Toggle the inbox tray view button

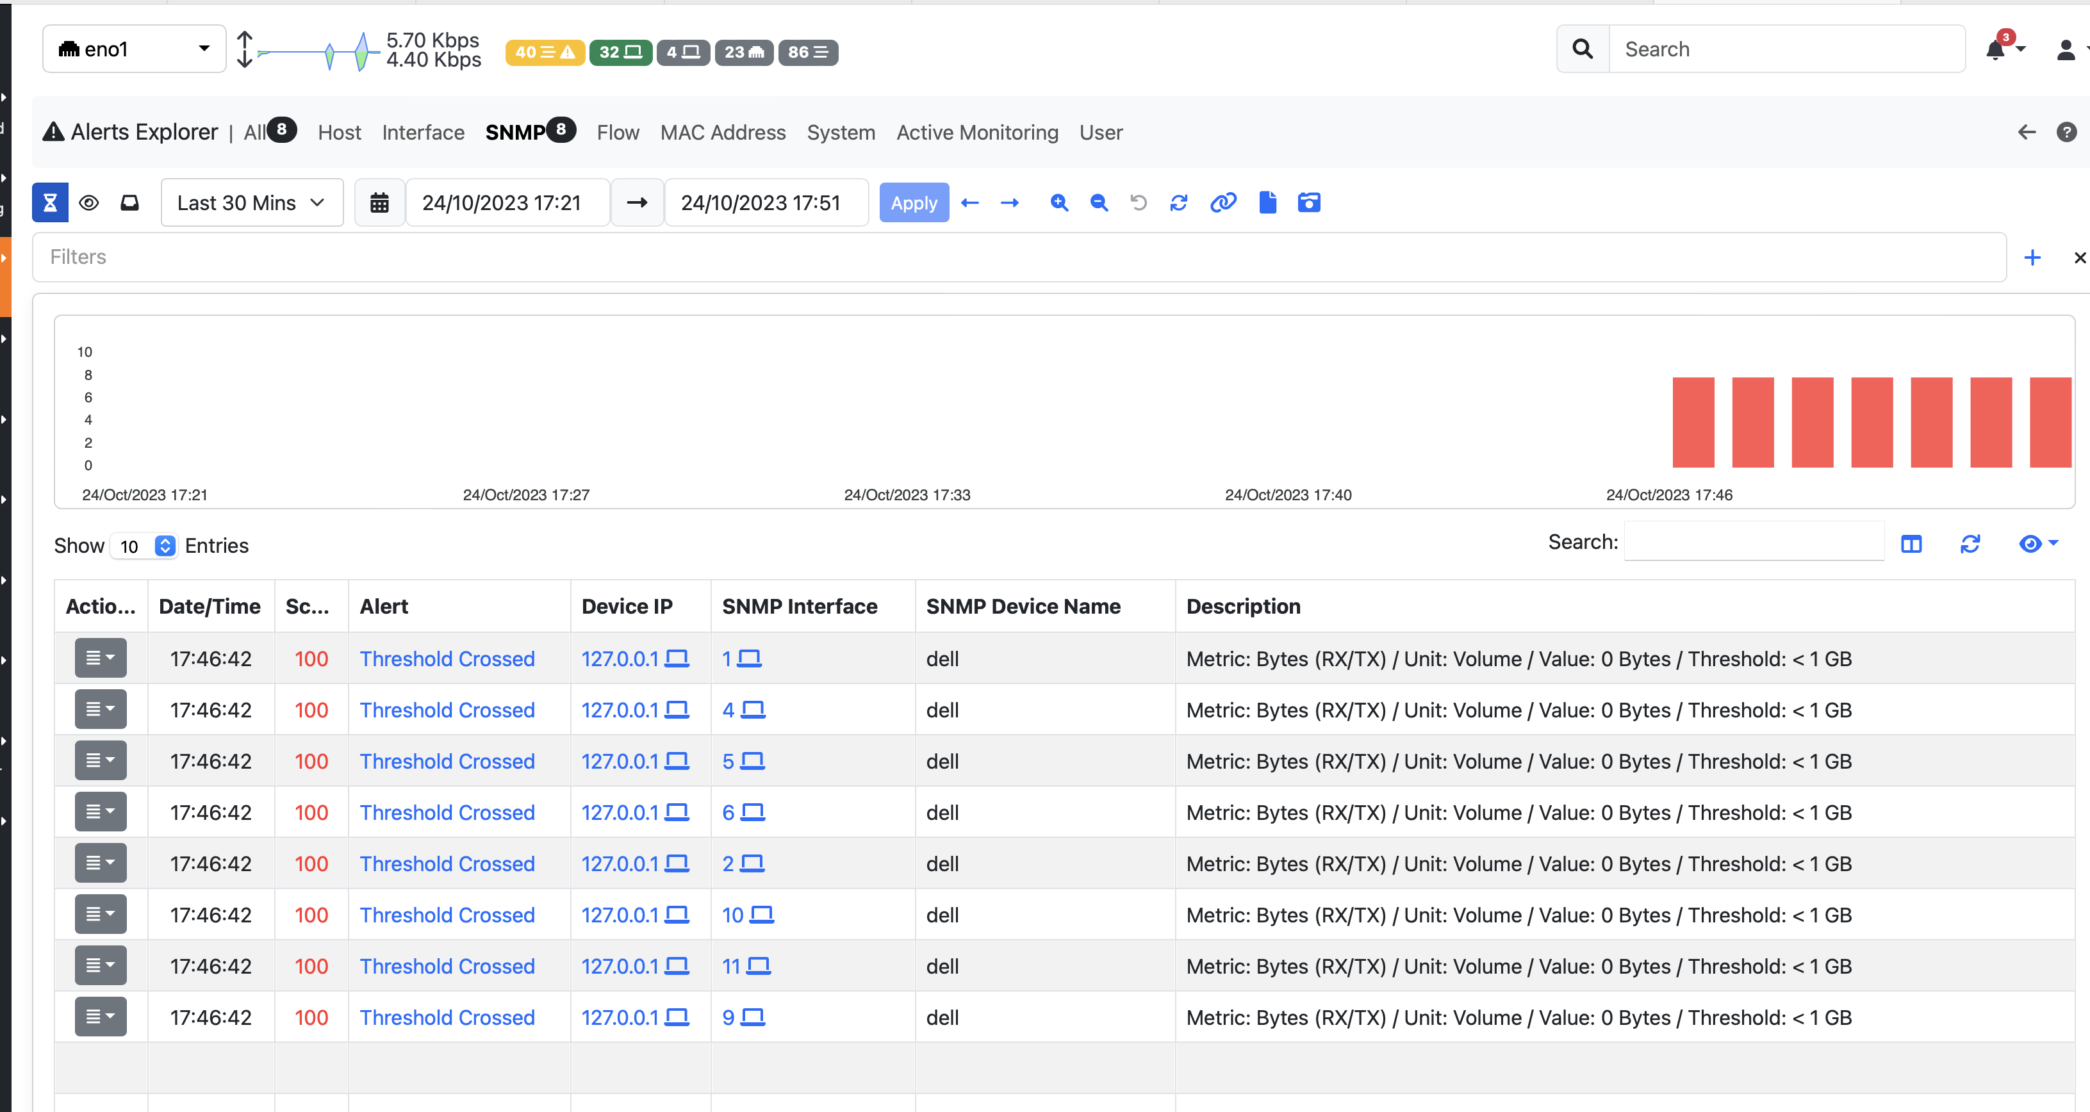[x=130, y=203]
